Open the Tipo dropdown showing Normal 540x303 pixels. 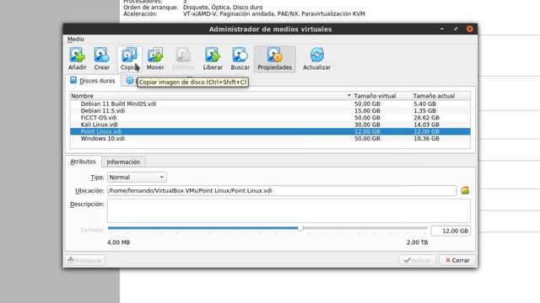[137, 178]
